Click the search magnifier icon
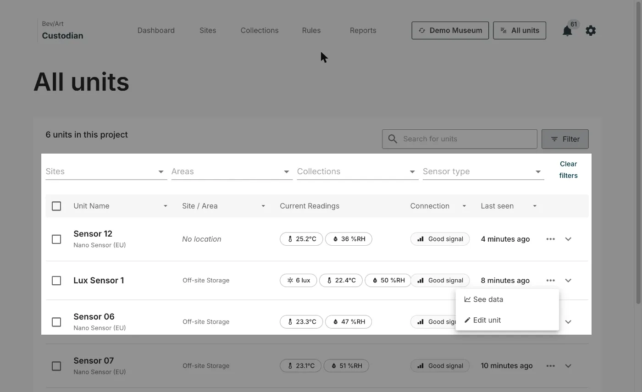The width and height of the screenshot is (642, 392). [x=393, y=139]
